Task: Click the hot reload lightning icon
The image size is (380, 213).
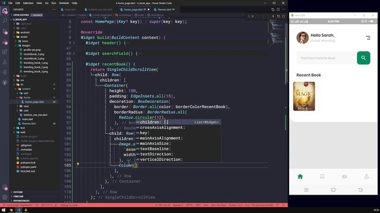Action: point(273,16)
